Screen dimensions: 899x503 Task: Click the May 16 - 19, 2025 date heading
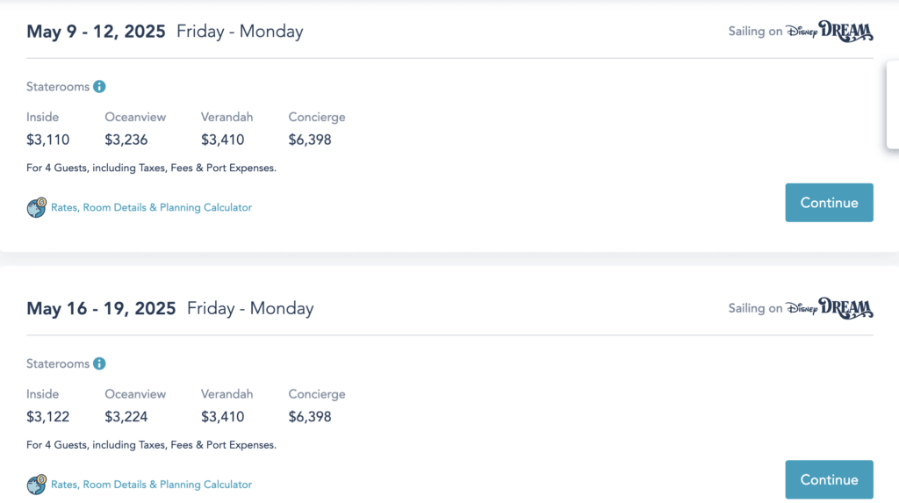point(101,308)
